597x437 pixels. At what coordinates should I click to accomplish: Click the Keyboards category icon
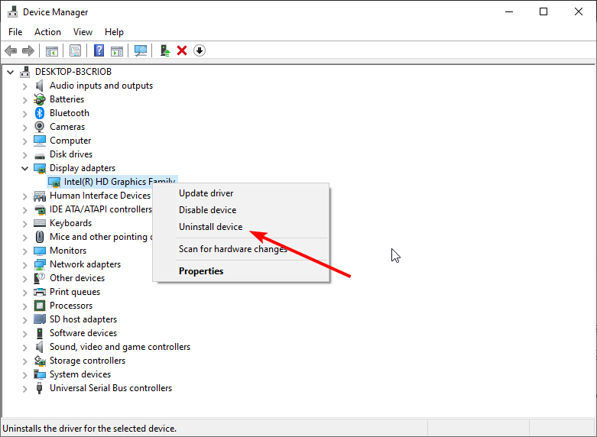[40, 223]
